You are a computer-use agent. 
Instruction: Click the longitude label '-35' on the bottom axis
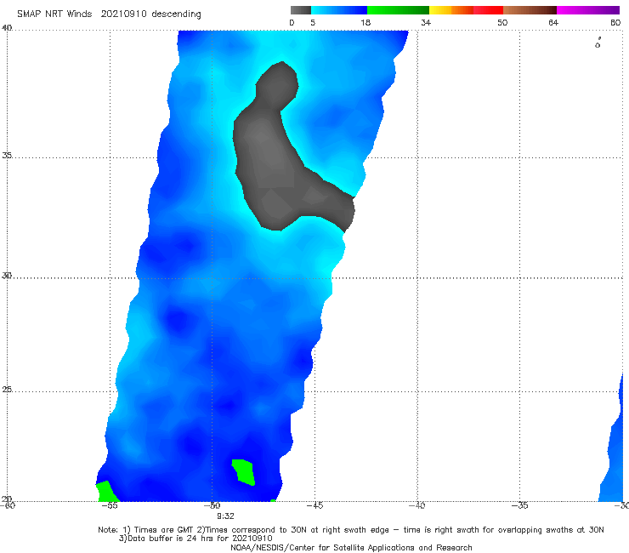tap(519, 505)
